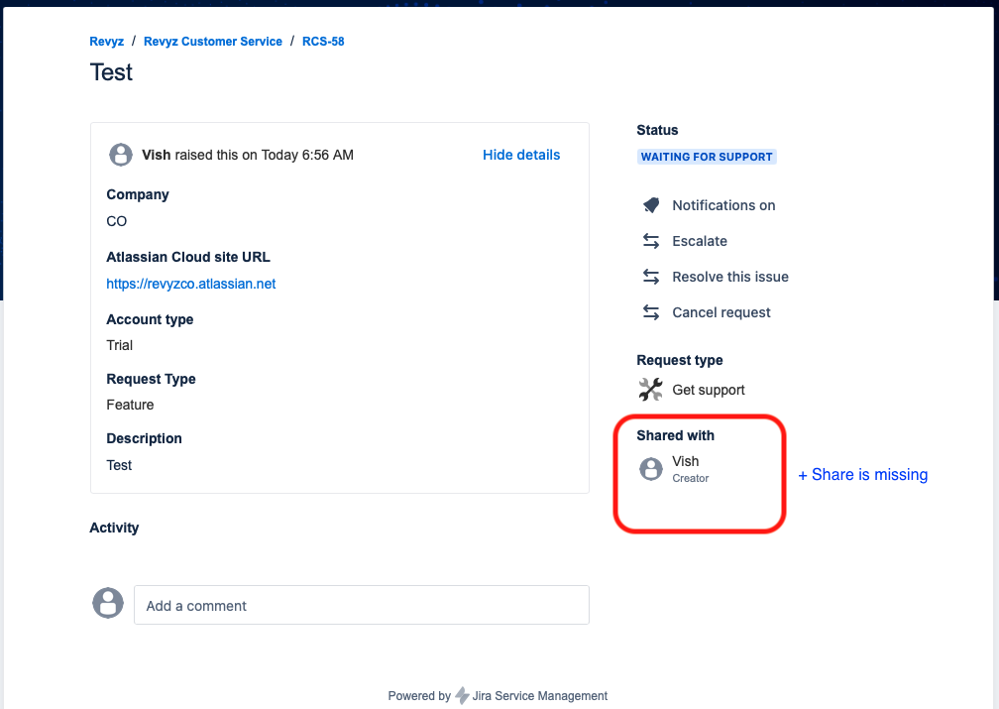Click the Shared with heading
999x709 pixels.
(x=675, y=435)
